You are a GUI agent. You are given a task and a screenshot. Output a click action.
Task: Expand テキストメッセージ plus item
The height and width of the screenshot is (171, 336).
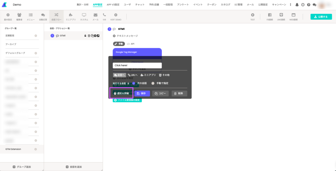[114, 36]
